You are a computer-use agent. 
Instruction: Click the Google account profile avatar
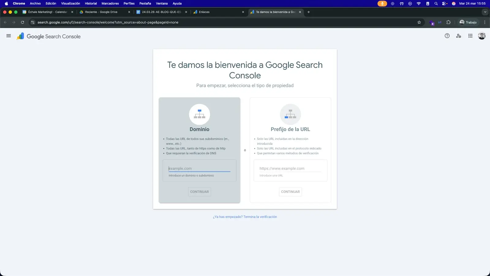482,36
